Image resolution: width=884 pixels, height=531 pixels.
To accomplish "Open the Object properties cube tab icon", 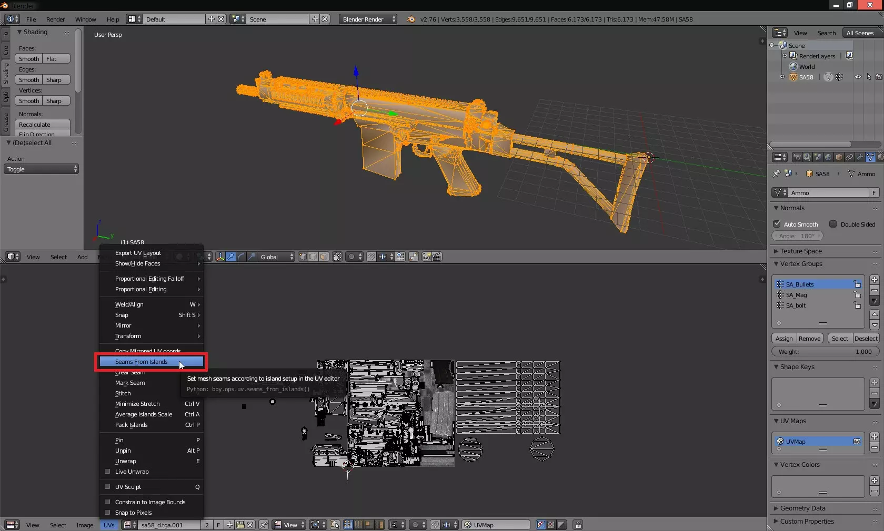I will pos(839,157).
